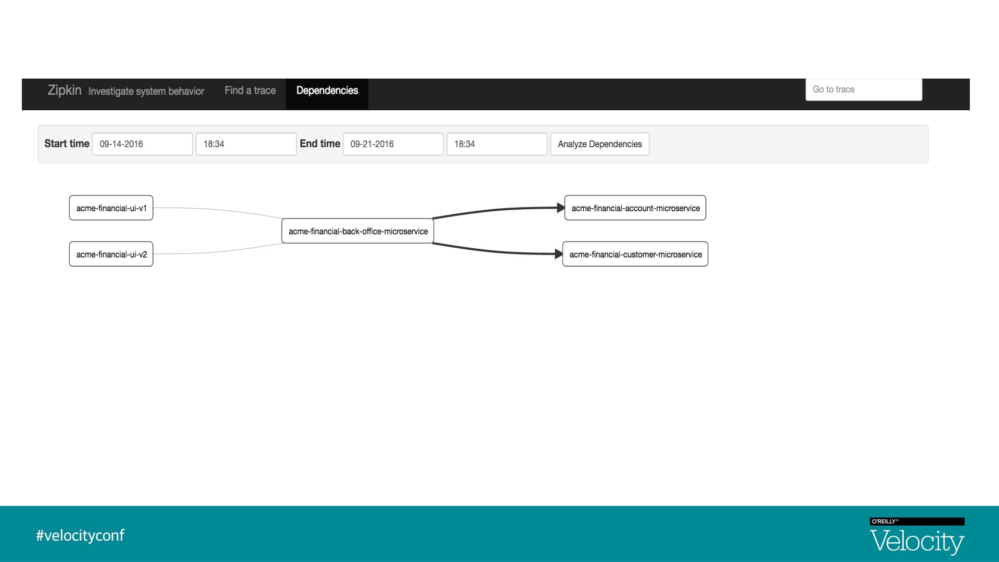Open the Find a trace tab
Viewport: 999px width, 562px height.
point(250,91)
